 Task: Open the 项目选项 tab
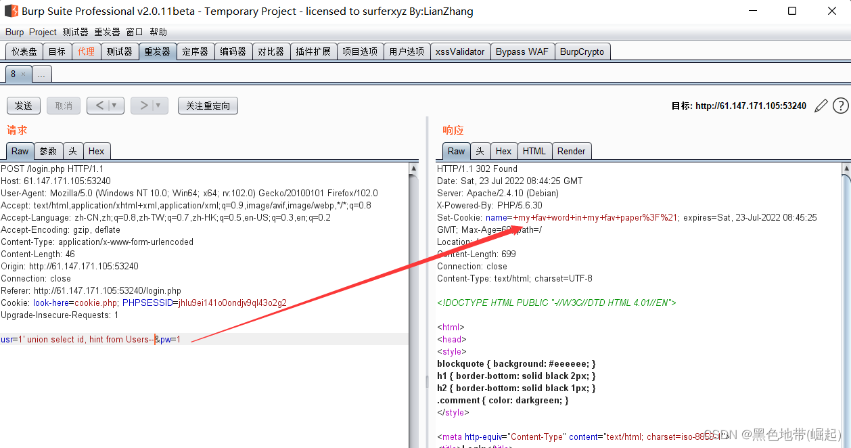click(x=360, y=51)
